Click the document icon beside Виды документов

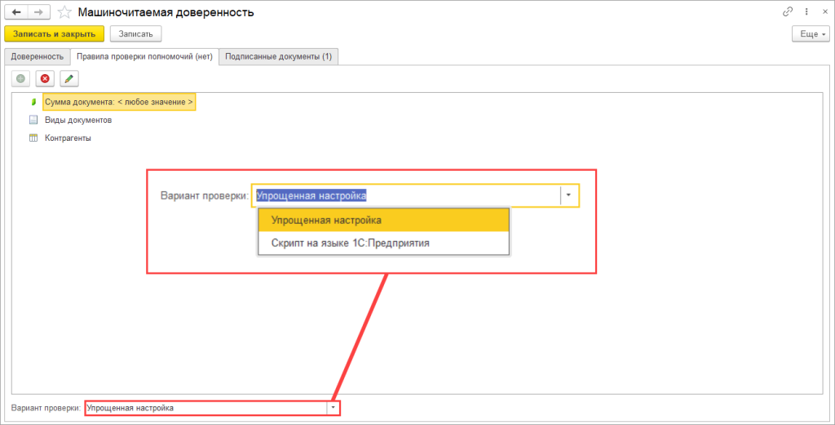pyautogui.click(x=33, y=120)
